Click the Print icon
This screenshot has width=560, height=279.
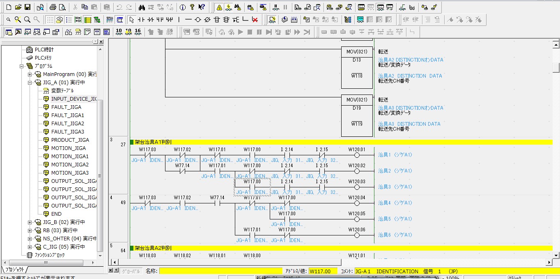[x=53, y=7]
